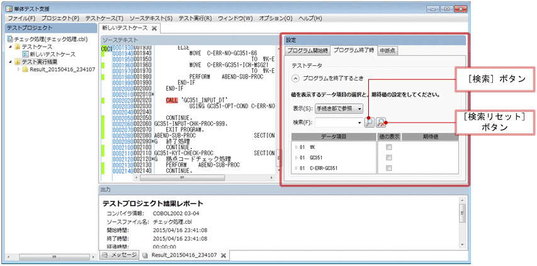Screen dimensions: 537x266
Task: Open the 検索(F) combo box dropdown arrow
Action: pos(359,123)
